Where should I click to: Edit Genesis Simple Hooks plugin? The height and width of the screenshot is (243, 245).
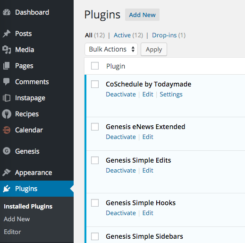coord(148,213)
